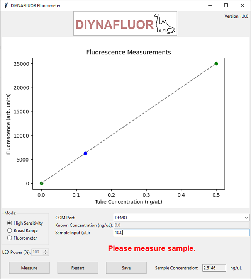Click the 'Tube Concentration (ng/uL)' axis label
The width and height of the screenshot is (251, 279).
pyautogui.click(x=129, y=202)
